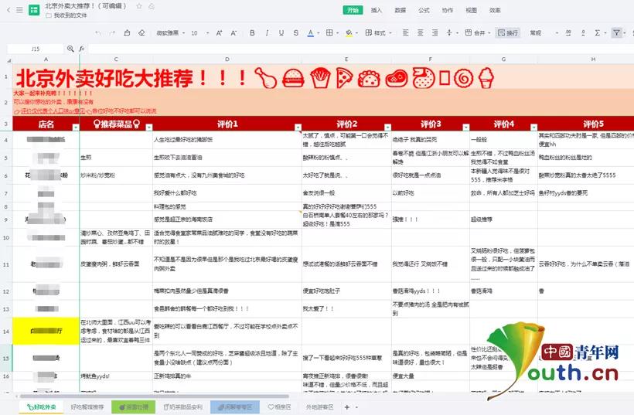Open the font name dropdown 微软雅黑

pyautogui.click(x=170, y=33)
